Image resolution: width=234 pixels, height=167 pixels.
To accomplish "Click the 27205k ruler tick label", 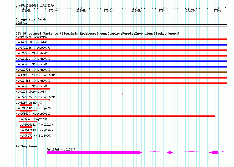I will (191, 10).
